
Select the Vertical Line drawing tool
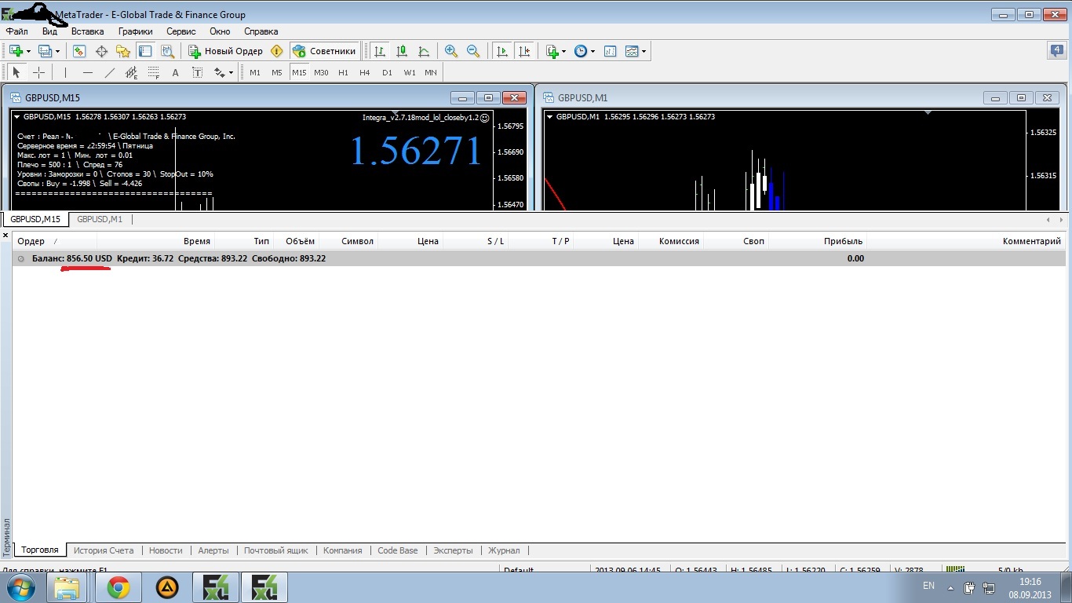(x=65, y=72)
